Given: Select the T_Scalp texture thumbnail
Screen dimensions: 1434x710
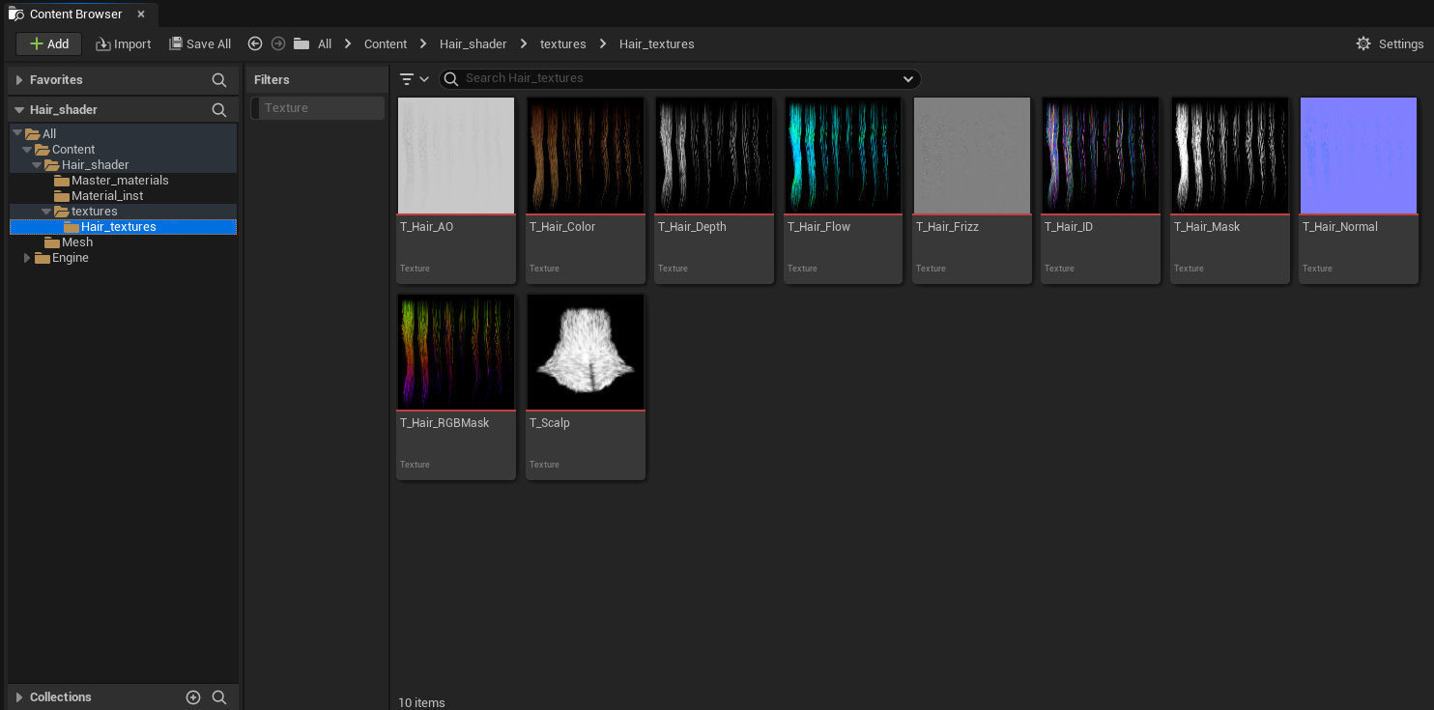Looking at the screenshot, I should point(586,352).
